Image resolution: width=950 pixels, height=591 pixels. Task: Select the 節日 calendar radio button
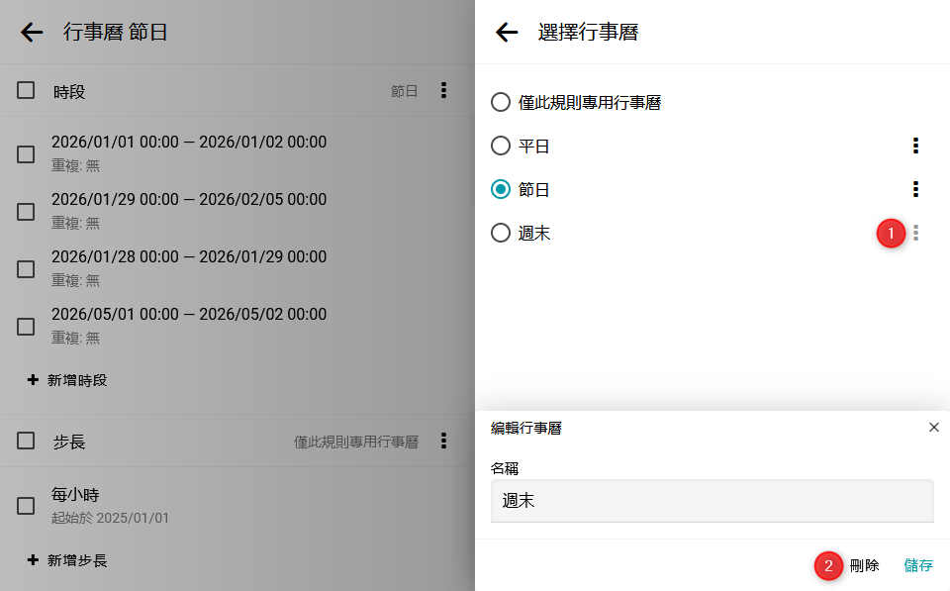coord(501,189)
